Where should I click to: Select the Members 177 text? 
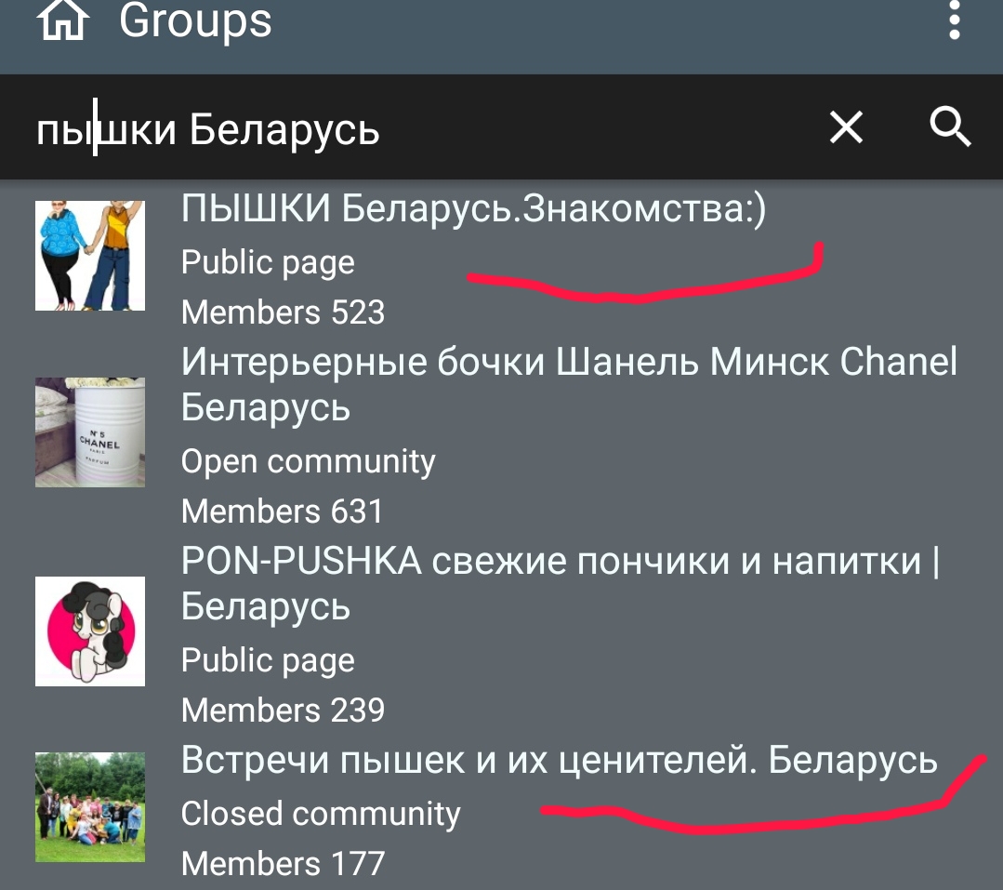[283, 864]
